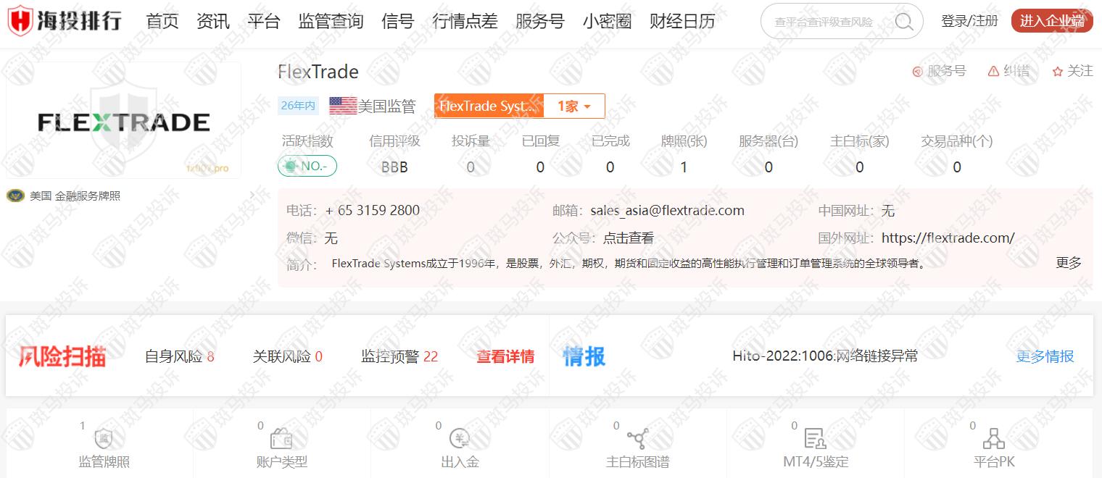Open the 监管查询 menu item

click(331, 22)
